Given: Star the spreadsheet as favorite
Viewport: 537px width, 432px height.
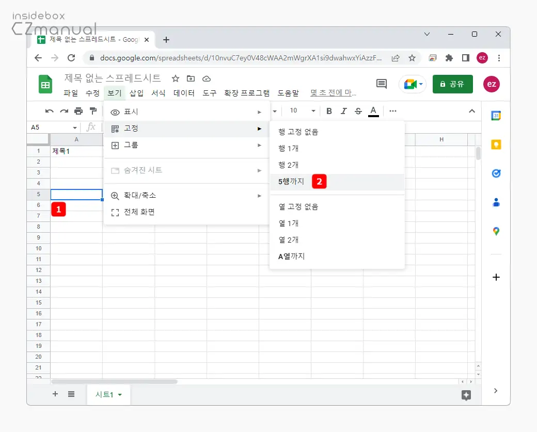Looking at the screenshot, I should point(175,78).
